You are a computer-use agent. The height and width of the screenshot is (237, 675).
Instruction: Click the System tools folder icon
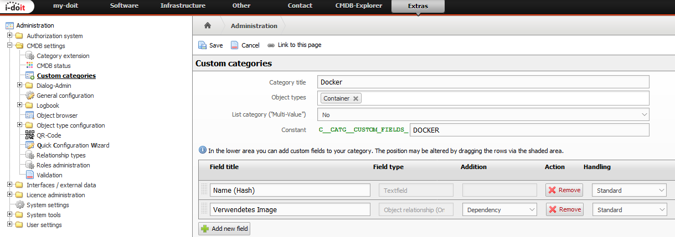tap(19, 215)
